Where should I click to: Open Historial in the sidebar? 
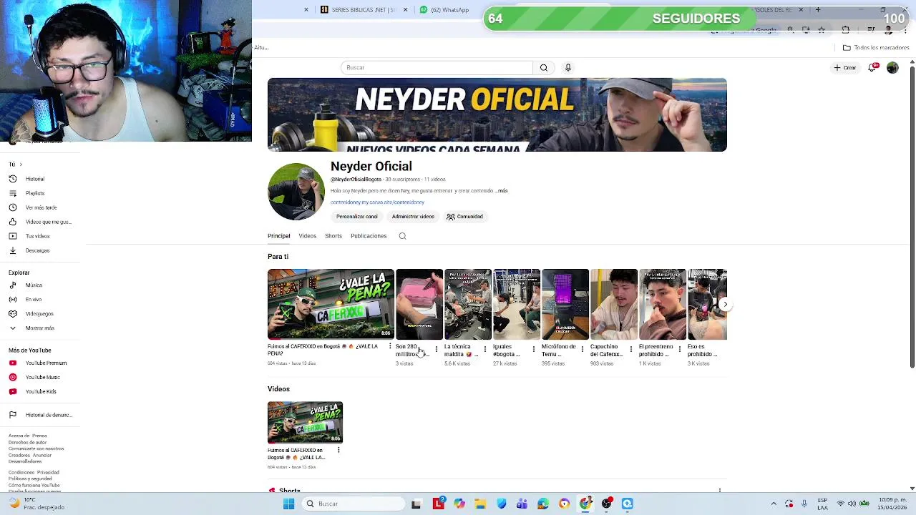coord(34,179)
